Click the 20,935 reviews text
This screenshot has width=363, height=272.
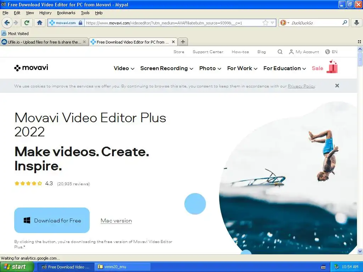click(x=74, y=184)
